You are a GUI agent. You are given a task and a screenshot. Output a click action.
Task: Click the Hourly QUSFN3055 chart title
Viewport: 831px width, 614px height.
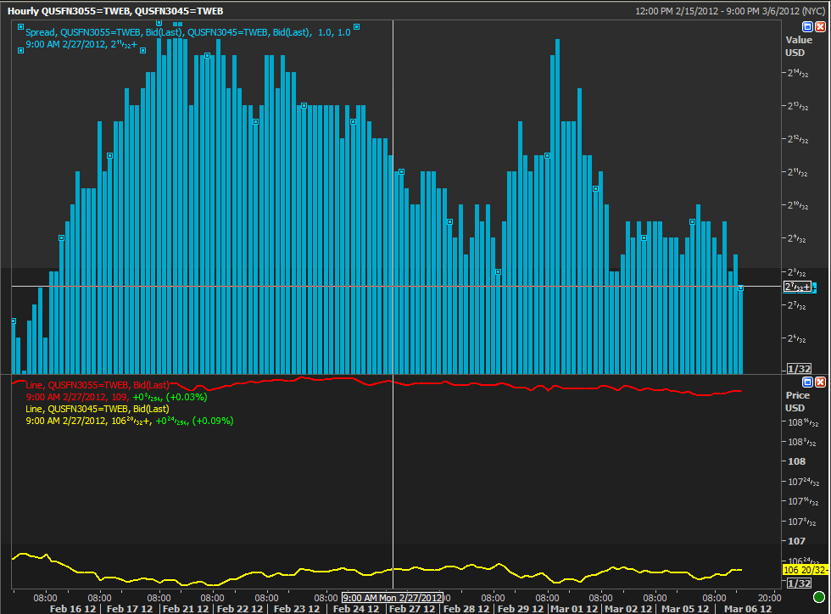coord(115,11)
